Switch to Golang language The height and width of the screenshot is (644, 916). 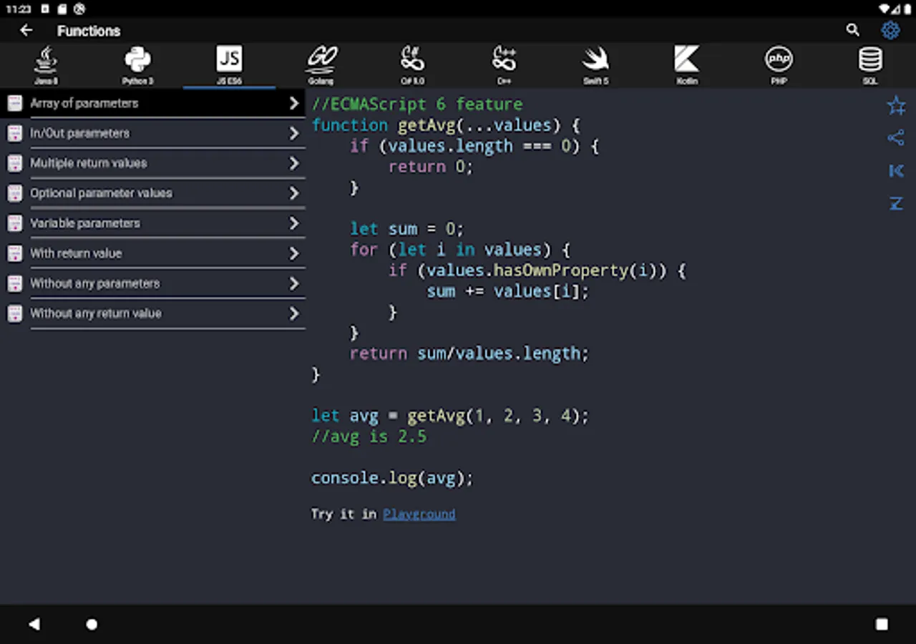tap(321, 65)
